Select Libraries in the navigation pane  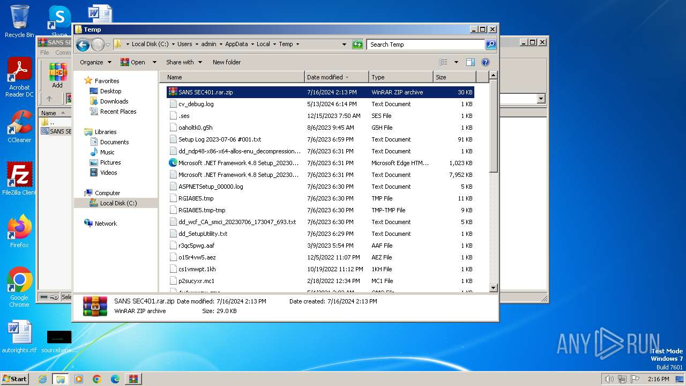[x=106, y=132]
